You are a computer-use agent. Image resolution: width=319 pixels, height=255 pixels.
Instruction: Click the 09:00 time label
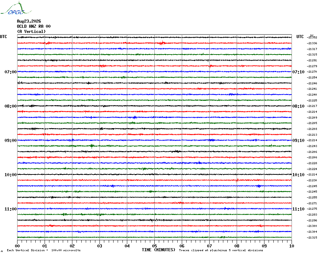11,140
